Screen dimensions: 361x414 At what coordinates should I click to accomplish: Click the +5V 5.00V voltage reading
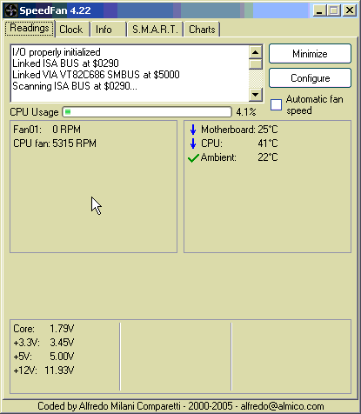43,357
